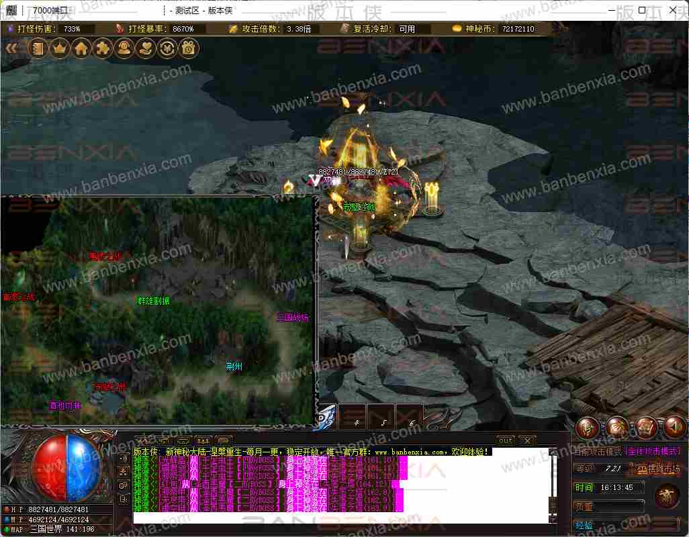Click the yellow announcement banner in chat
The width and height of the screenshot is (689, 537).
click(x=311, y=451)
